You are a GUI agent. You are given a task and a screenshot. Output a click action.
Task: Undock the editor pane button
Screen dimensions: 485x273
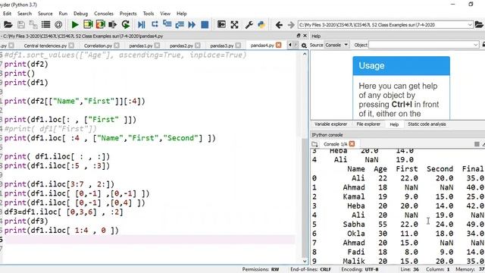click(299, 36)
